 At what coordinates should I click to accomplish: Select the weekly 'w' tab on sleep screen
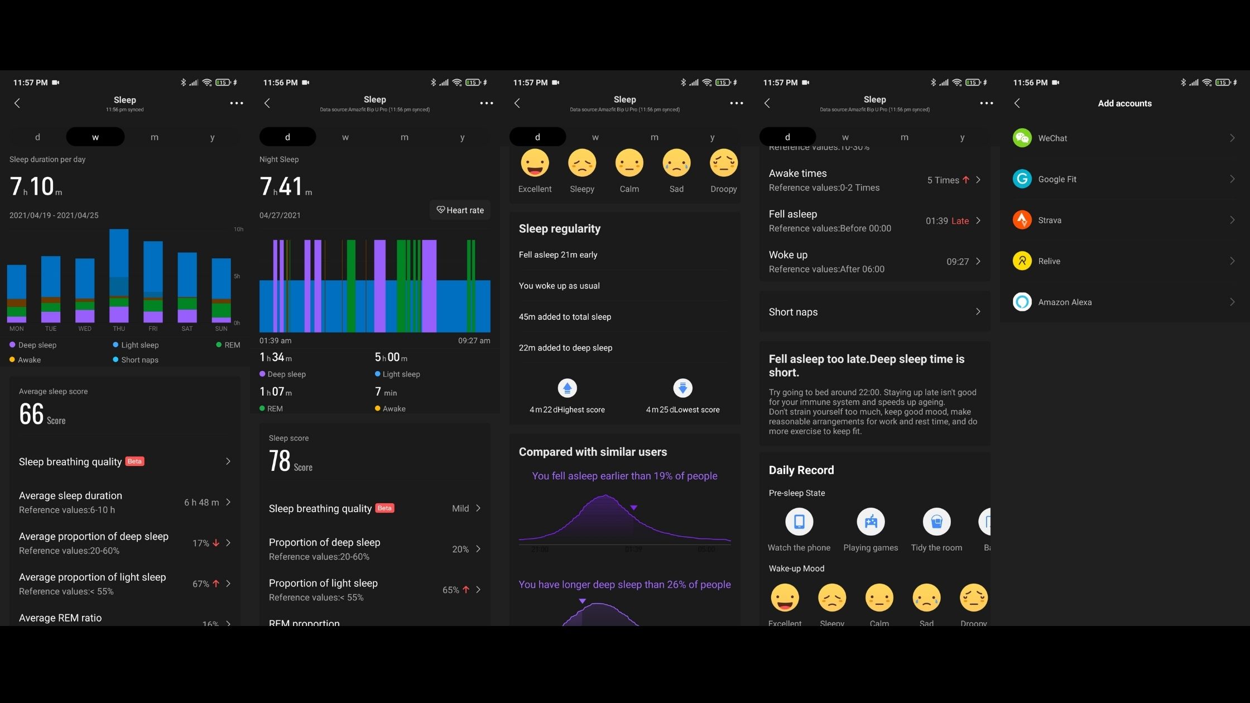click(x=94, y=137)
